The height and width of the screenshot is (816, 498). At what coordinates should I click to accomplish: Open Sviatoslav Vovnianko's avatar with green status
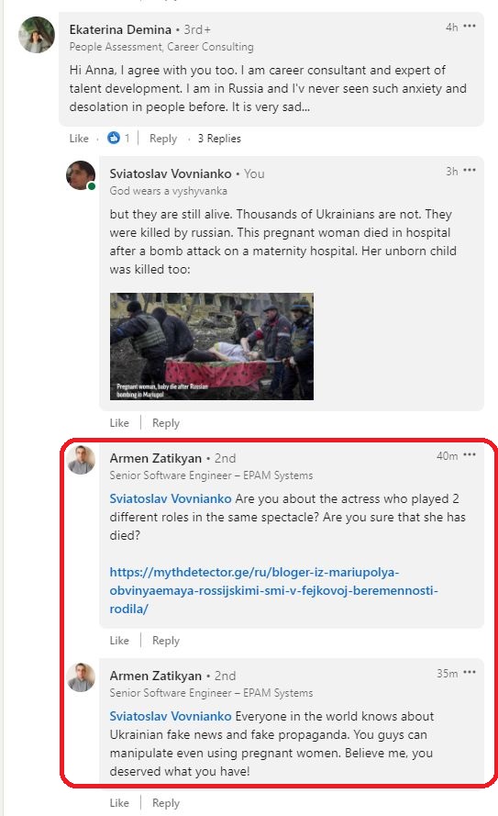[x=81, y=175]
